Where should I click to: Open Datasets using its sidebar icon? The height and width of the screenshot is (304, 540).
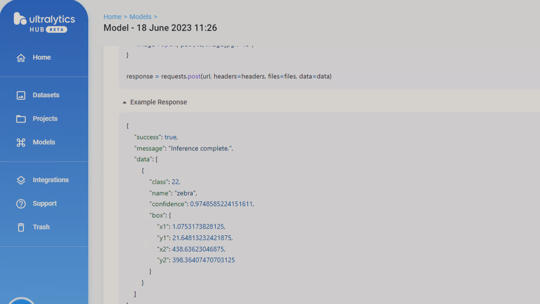point(21,95)
